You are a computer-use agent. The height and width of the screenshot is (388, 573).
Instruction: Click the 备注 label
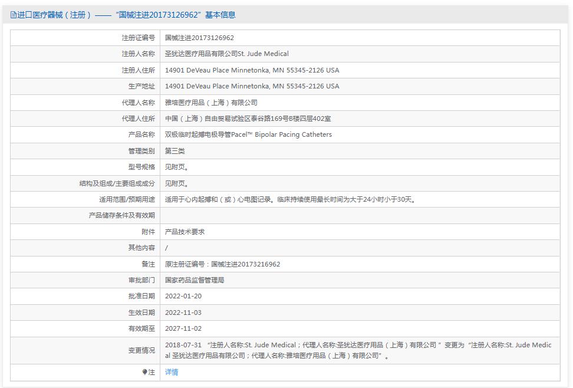[x=148, y=264]
